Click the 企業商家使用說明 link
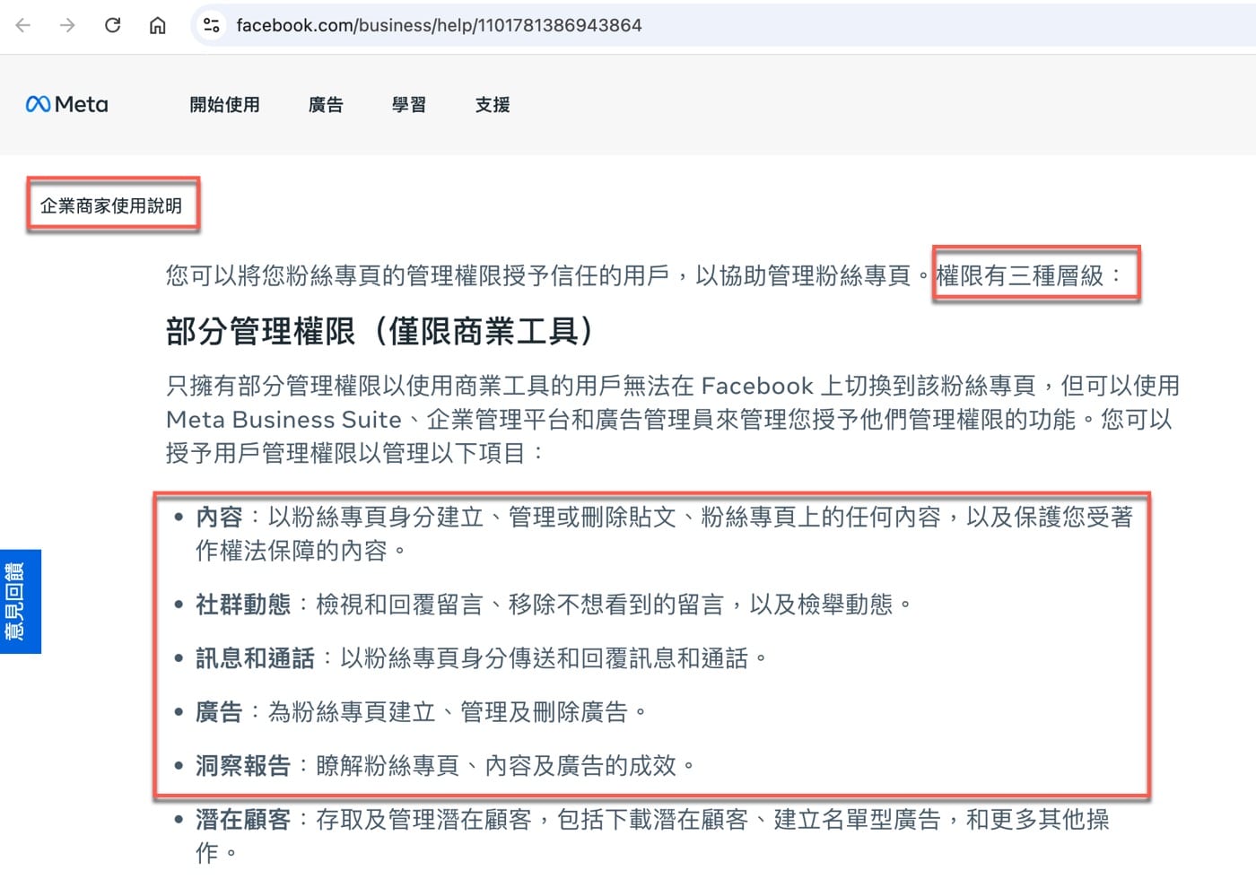 tap(111, 205)
